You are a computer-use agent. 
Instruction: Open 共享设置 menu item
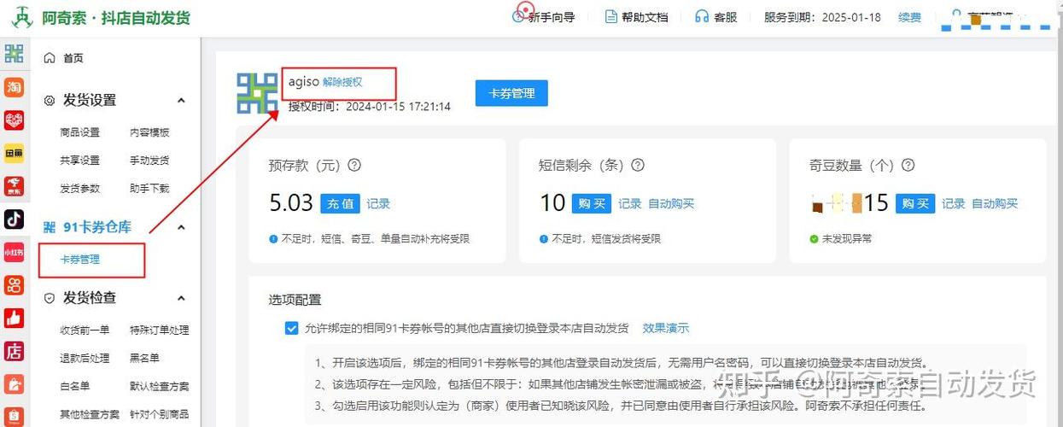[x=79, y=161]
